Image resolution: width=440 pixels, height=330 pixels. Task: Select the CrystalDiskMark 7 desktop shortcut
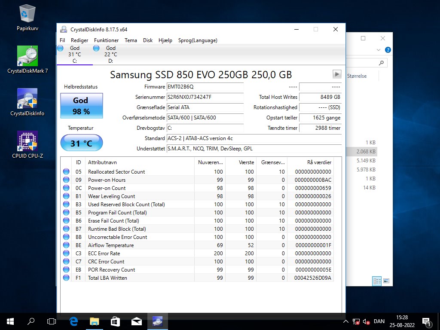(x=27, y=60)
